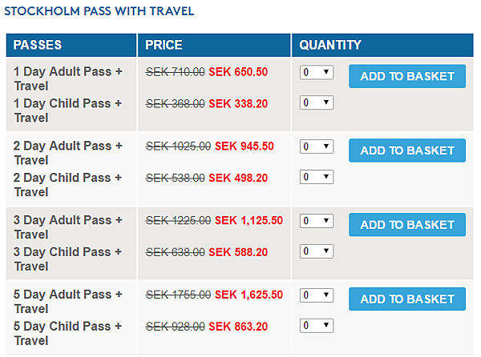Click the PRICE column header
Image resolution: width=481 pixels, height=357 pixels.
coord(214,46)
